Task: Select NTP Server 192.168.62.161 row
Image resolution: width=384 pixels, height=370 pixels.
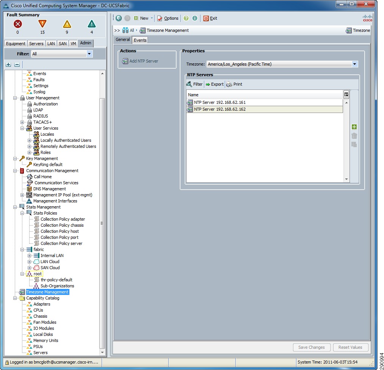Action: click(x=265, y=102)
